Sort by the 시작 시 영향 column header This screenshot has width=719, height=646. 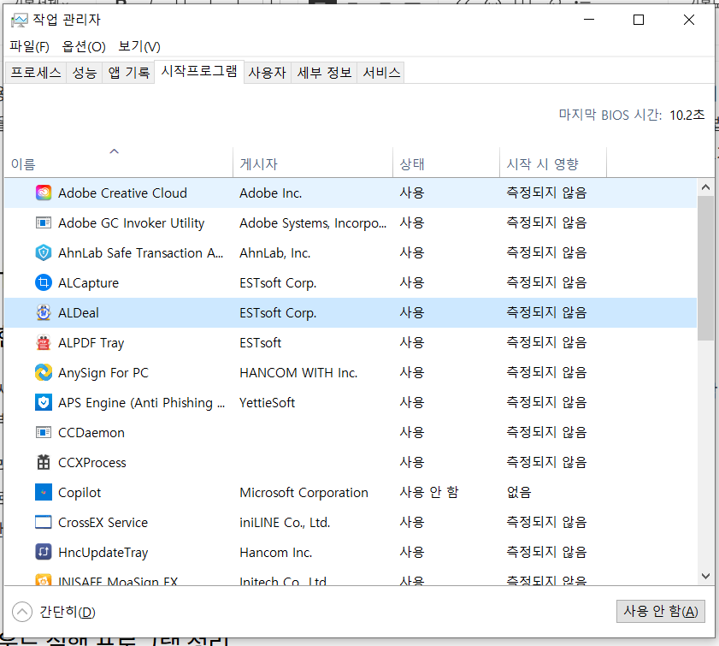553,163
